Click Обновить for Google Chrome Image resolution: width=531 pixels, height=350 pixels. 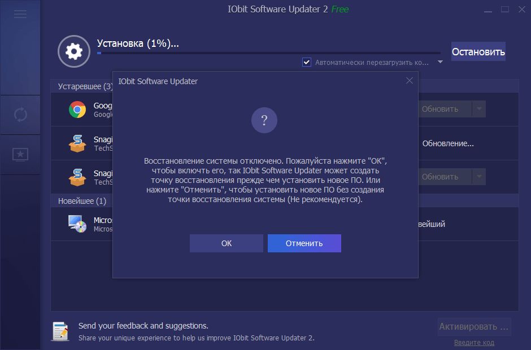click(445, 109)
